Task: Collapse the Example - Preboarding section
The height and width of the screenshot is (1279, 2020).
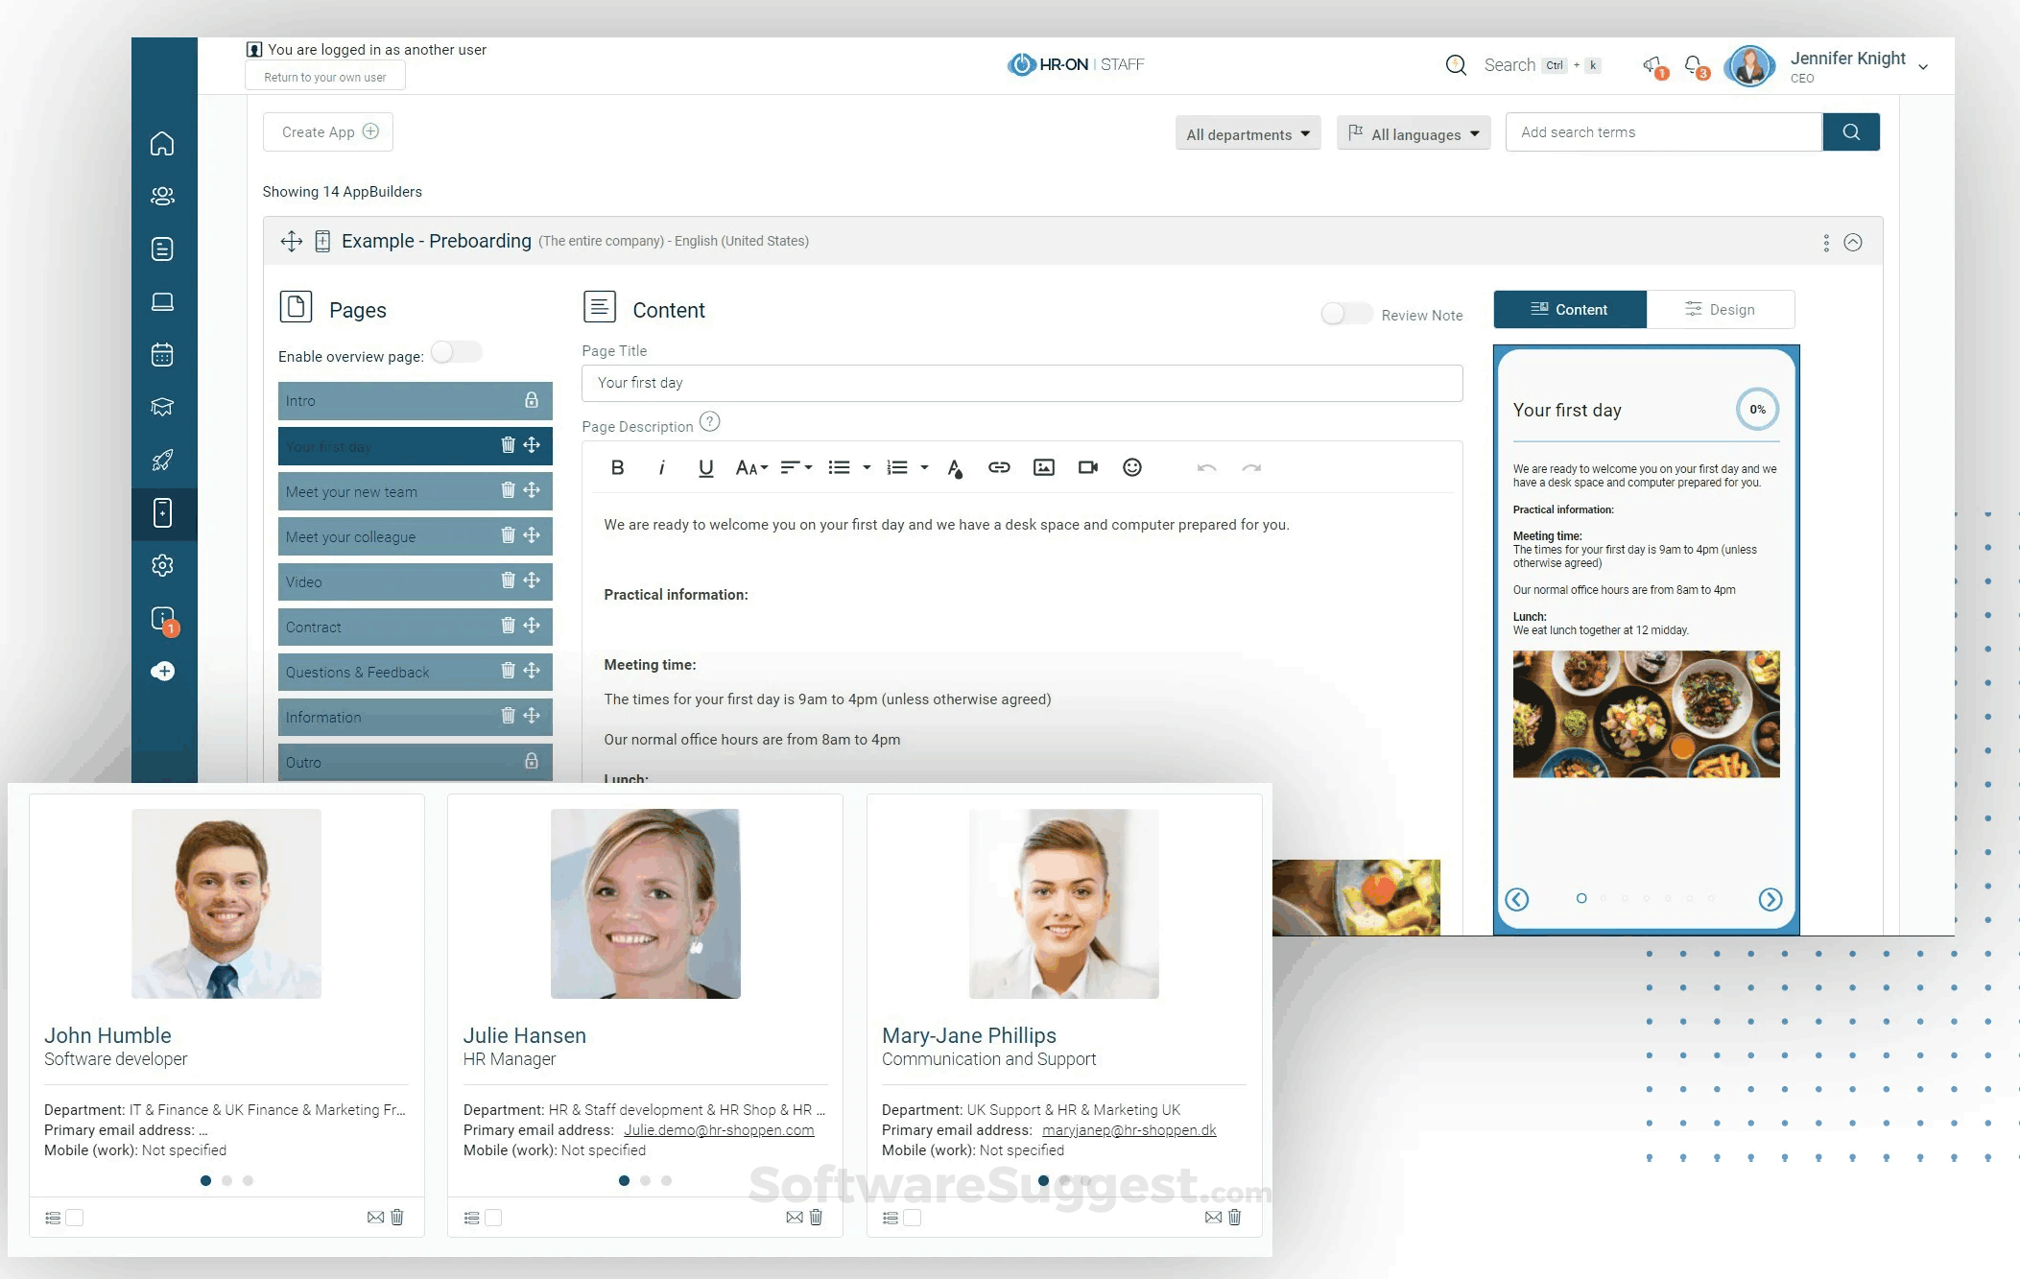Action: 1853,242
